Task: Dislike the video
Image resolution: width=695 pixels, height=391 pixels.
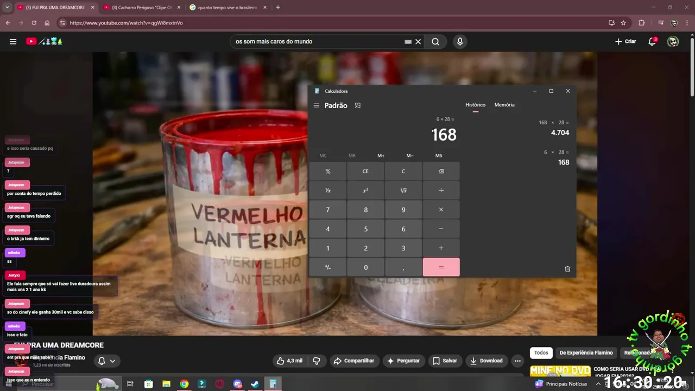Action: pos(317,361)
